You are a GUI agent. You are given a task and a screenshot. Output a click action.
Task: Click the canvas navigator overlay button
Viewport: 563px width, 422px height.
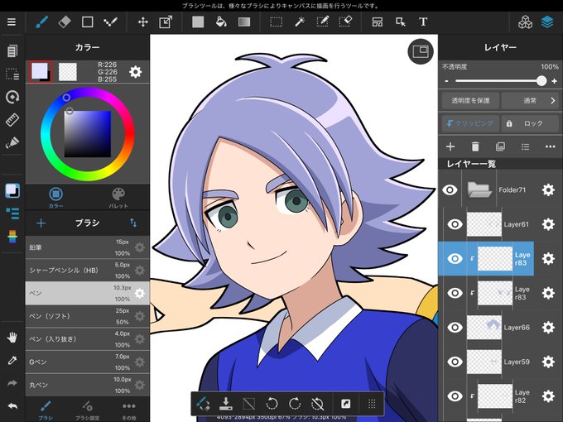coord(421,51)
